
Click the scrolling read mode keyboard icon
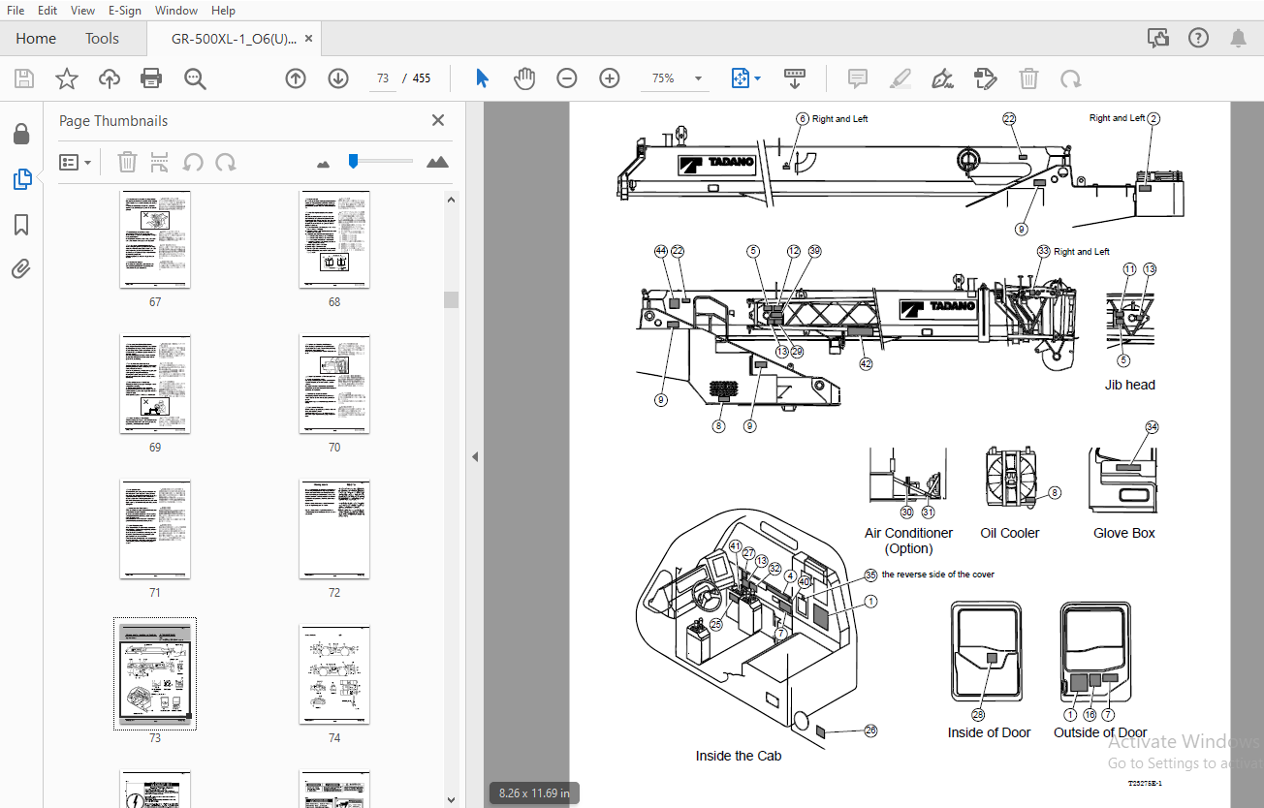[x=795, y=78]
